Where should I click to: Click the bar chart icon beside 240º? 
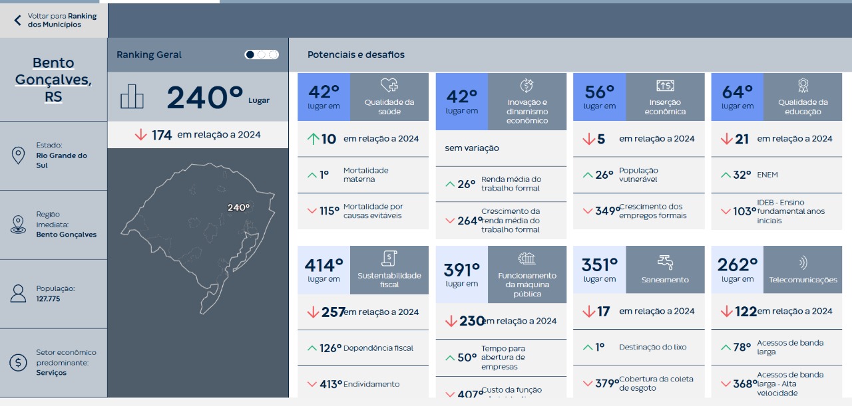132,96
